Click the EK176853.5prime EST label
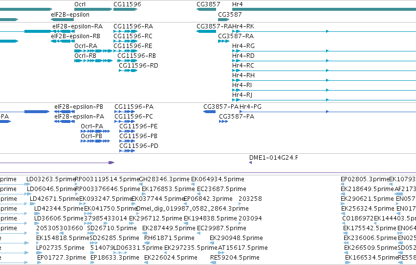Image resolution: width=416 pixels, height=265 pixels. click(168, 189)
